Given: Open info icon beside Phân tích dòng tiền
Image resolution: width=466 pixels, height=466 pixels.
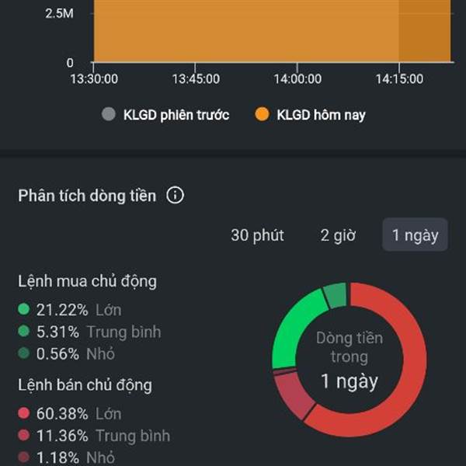Looking at the screenshot, I should (x=175, y=195).
